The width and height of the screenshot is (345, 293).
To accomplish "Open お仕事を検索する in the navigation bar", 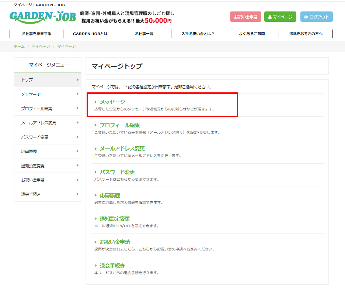I will (36, 34).
